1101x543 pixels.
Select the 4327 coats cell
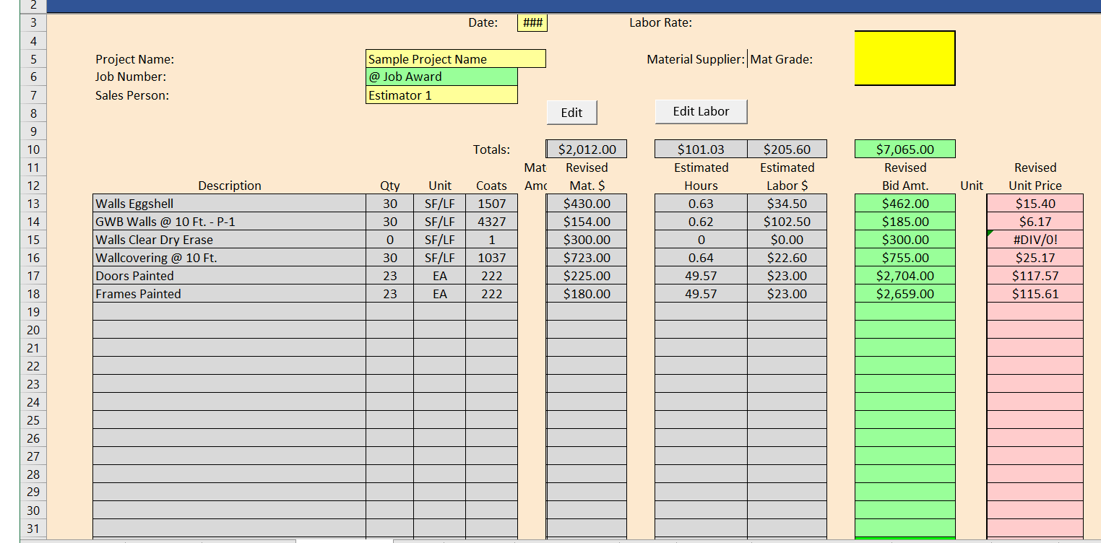tap(491, 222)
